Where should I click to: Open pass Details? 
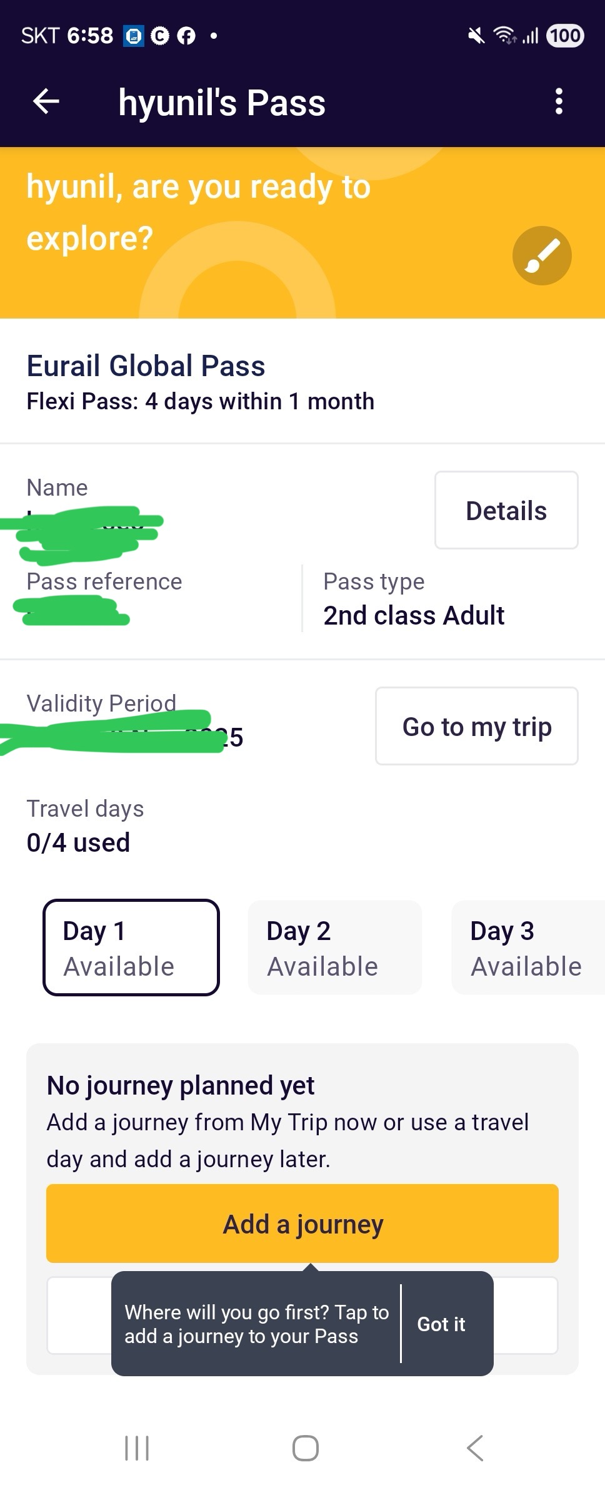506,510
